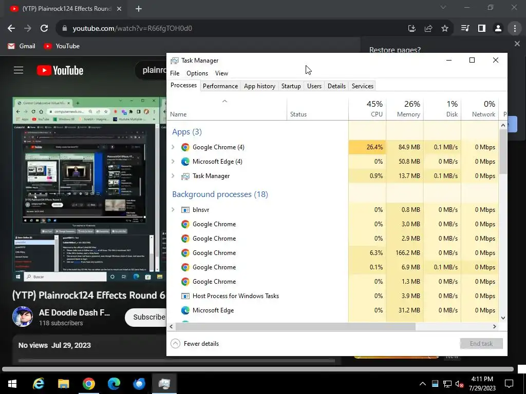Switch to the Users tab
This screenshot has width=526, height=394.
pyautogui.click(x=314, y=86)
